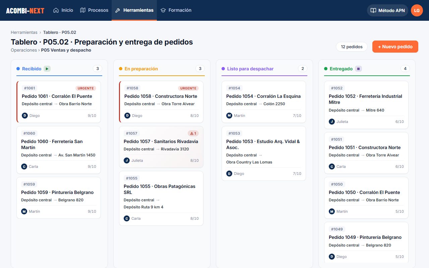Click the count badge 4 in Entregado
This screenshot has height=268, width=429.
405,69
